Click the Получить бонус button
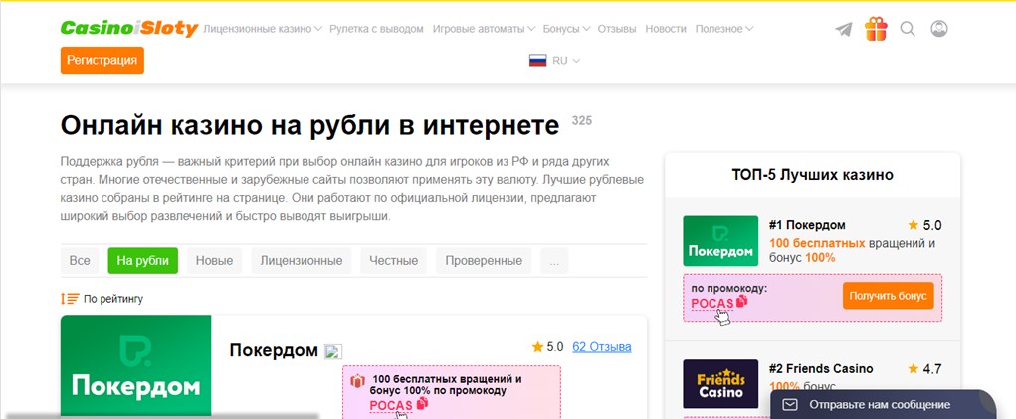The width and height of the screenshot is (1016, 419). point(889,296)
